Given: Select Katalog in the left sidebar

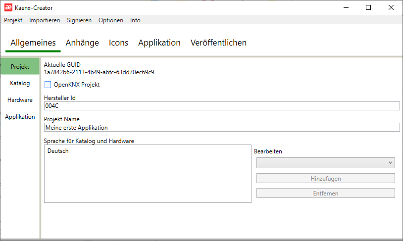Looking at the screenshot, I should point(20,83).
